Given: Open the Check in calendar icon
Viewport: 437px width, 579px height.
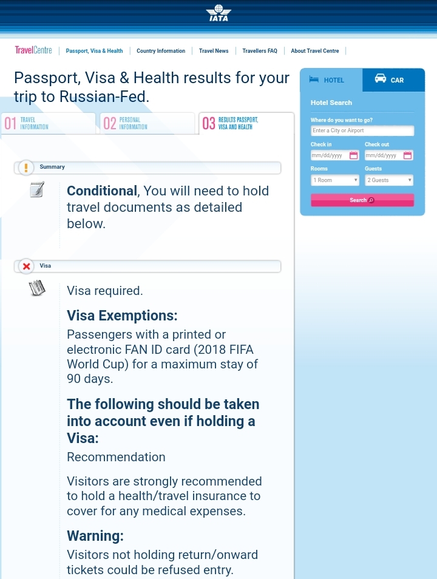Looking at the screenshot, I should coord(353,155).
